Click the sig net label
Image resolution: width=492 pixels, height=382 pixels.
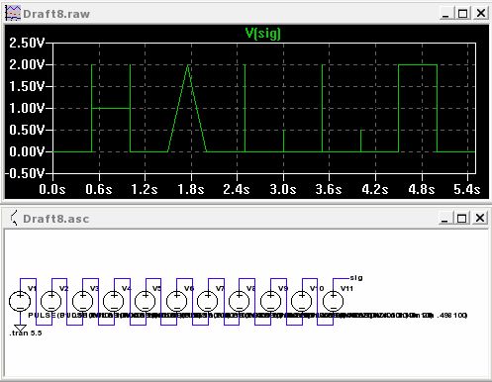pos(356,278)
